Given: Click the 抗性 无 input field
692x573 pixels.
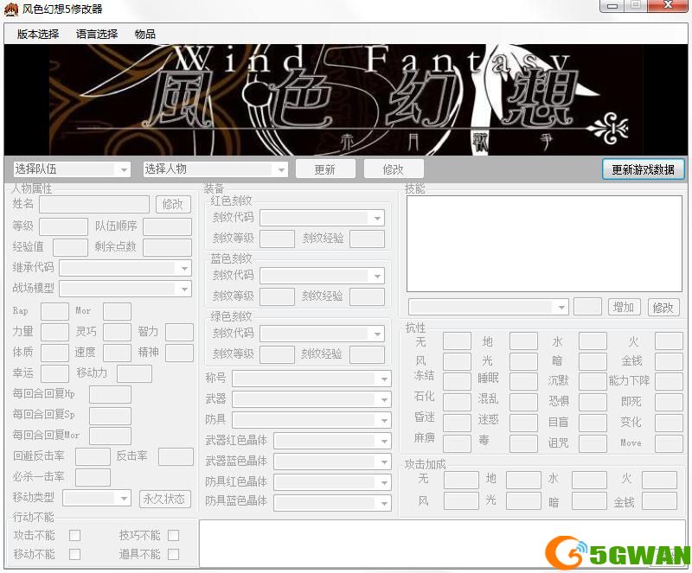Looking at the screenshot, I should pos(458,341).
